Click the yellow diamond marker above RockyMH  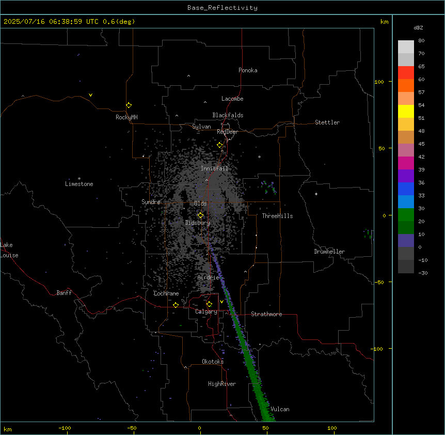129,105
